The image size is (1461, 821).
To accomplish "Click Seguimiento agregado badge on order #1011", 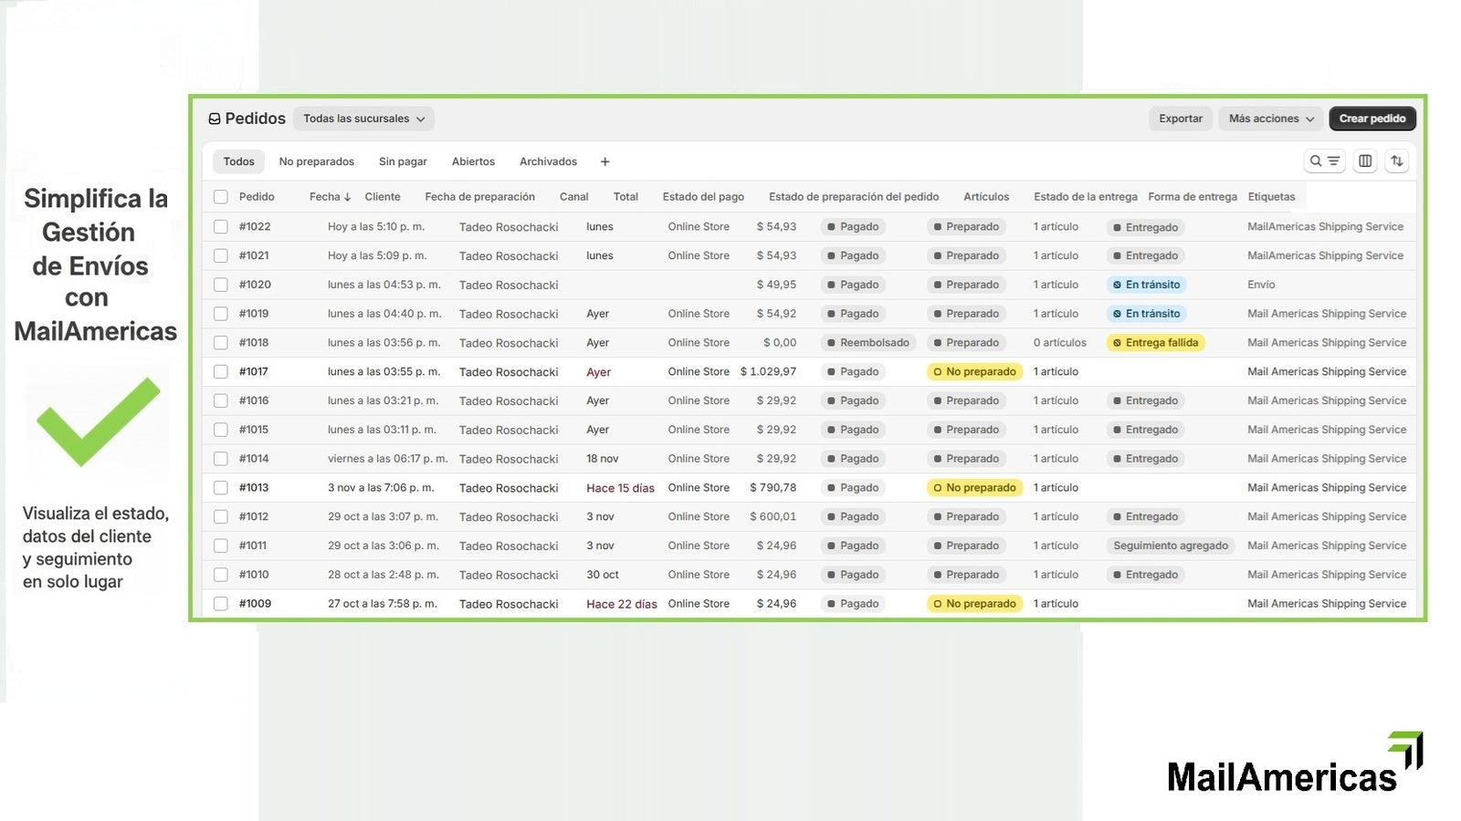I will coord(1170,546).
